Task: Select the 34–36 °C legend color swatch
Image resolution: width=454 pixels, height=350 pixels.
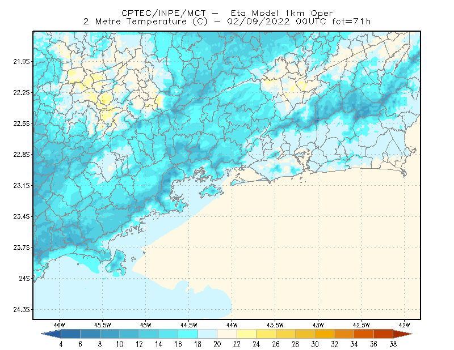Action: [364, 334]
